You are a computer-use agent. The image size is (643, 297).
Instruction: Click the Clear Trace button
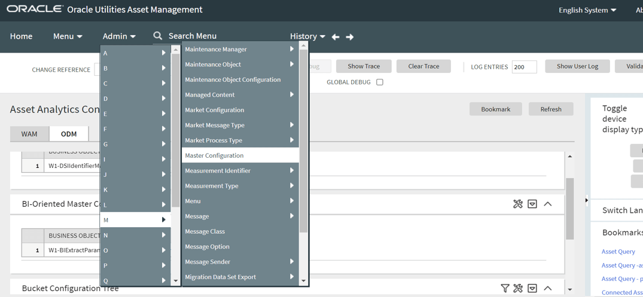[x=423, y=66]
